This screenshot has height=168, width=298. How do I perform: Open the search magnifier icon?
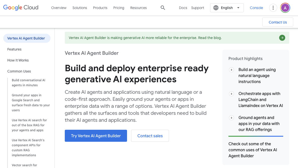coord(163,8)
